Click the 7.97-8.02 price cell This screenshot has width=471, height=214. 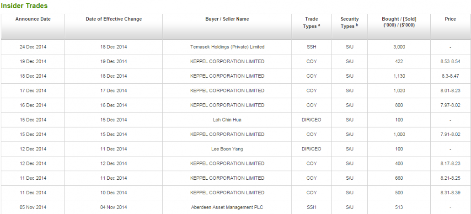450,105
